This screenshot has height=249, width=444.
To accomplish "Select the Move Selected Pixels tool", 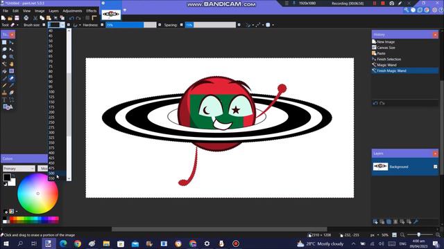I will [x=11, y=42].
